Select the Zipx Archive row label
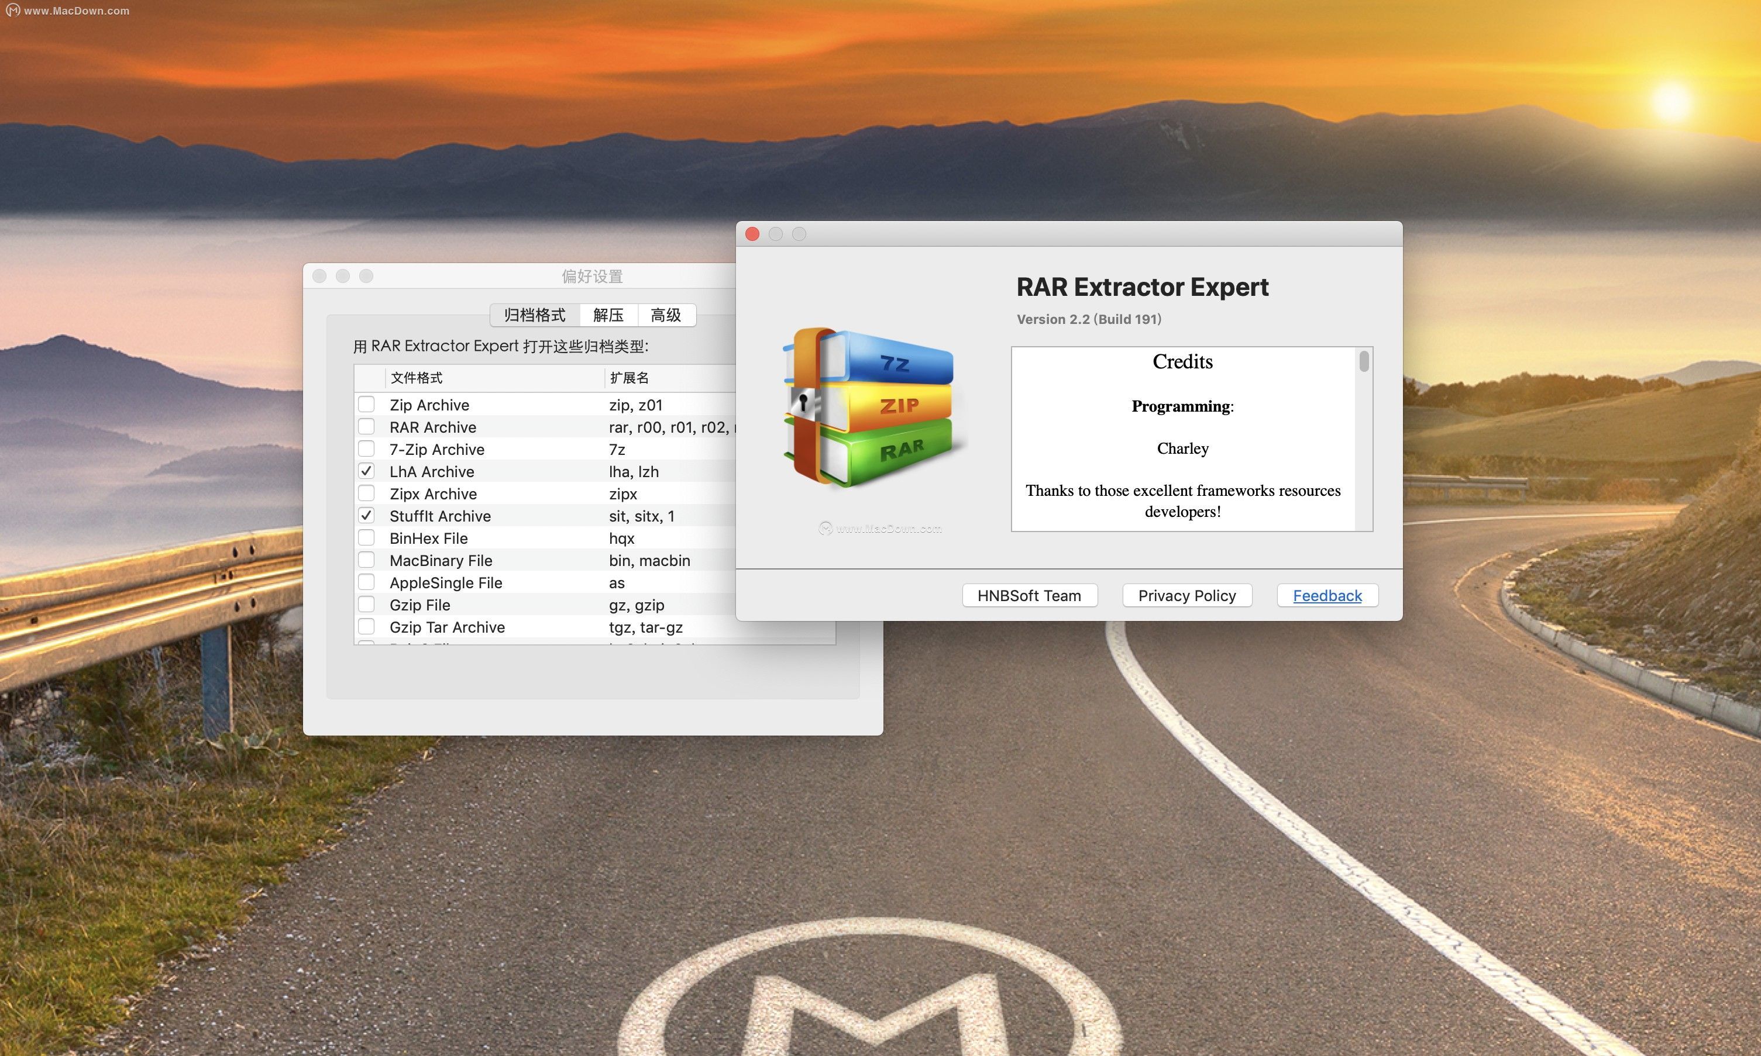This screenshot has height=1056, width=1761. point(433,494)
